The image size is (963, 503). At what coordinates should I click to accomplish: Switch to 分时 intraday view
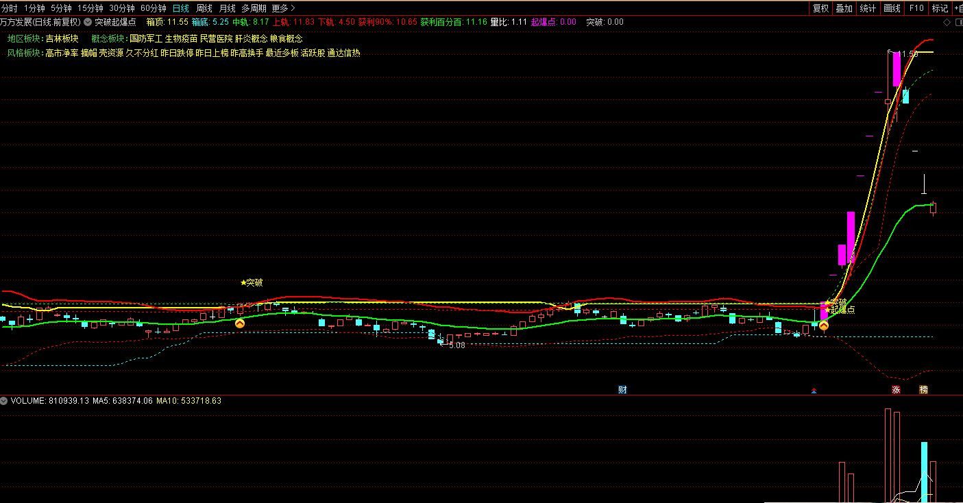[10, 8]
